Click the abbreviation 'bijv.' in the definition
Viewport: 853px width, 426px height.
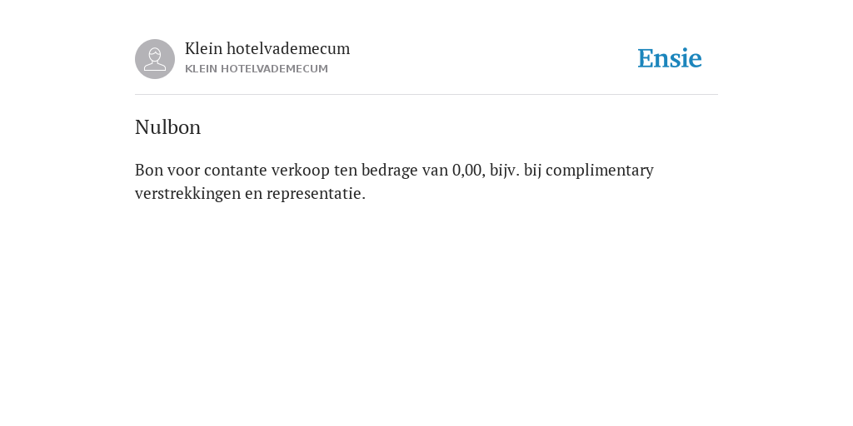point(505,171)
